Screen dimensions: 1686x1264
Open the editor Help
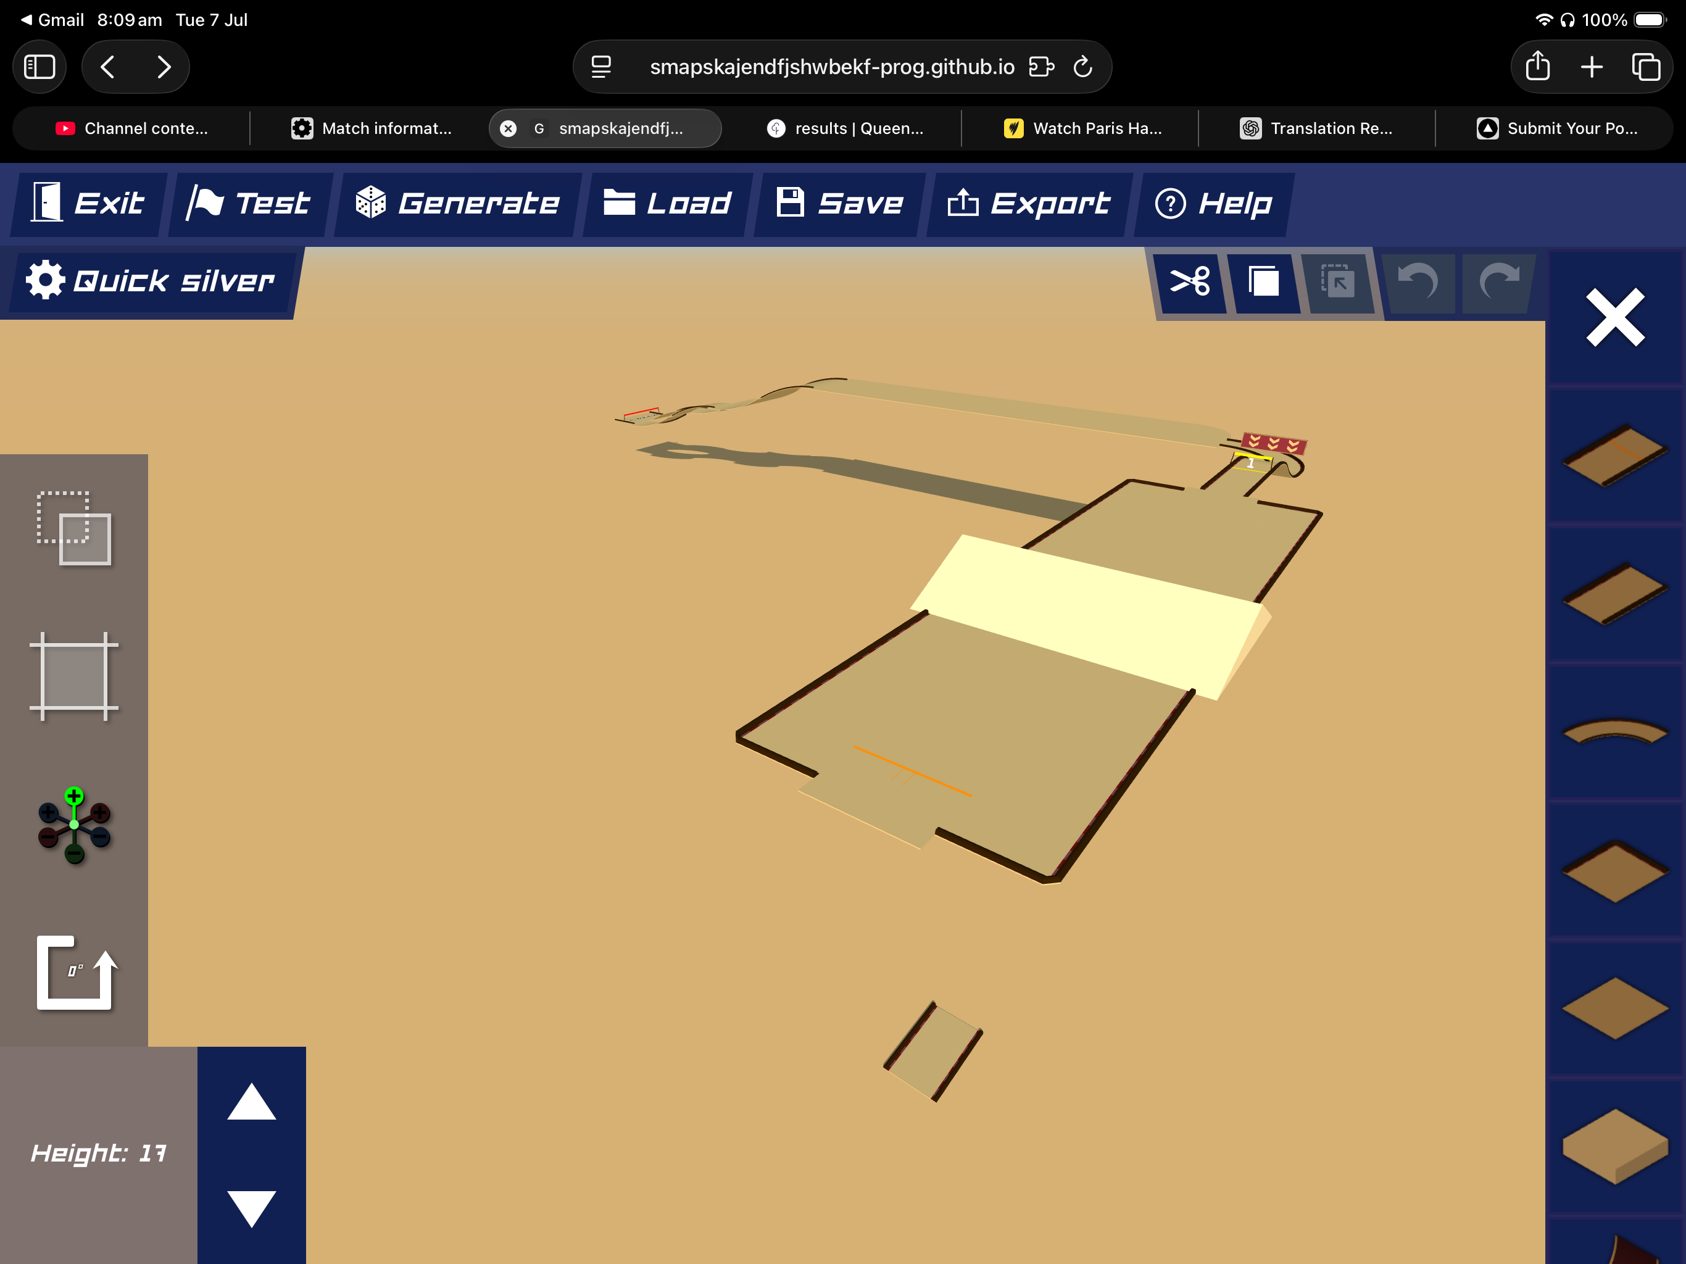pyautogui.click(x=1214, y=204)
